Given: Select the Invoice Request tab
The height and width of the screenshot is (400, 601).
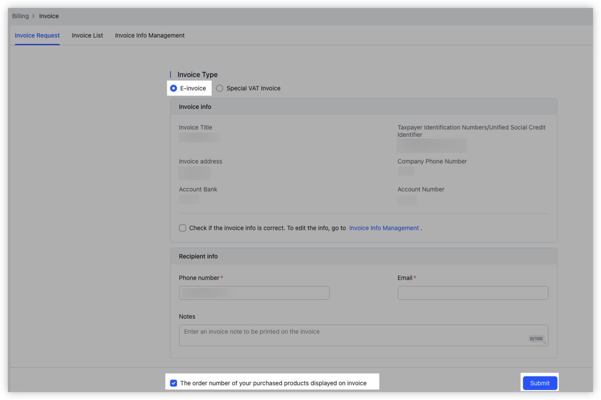Looking at the screenshot, I should pos(37,35).
